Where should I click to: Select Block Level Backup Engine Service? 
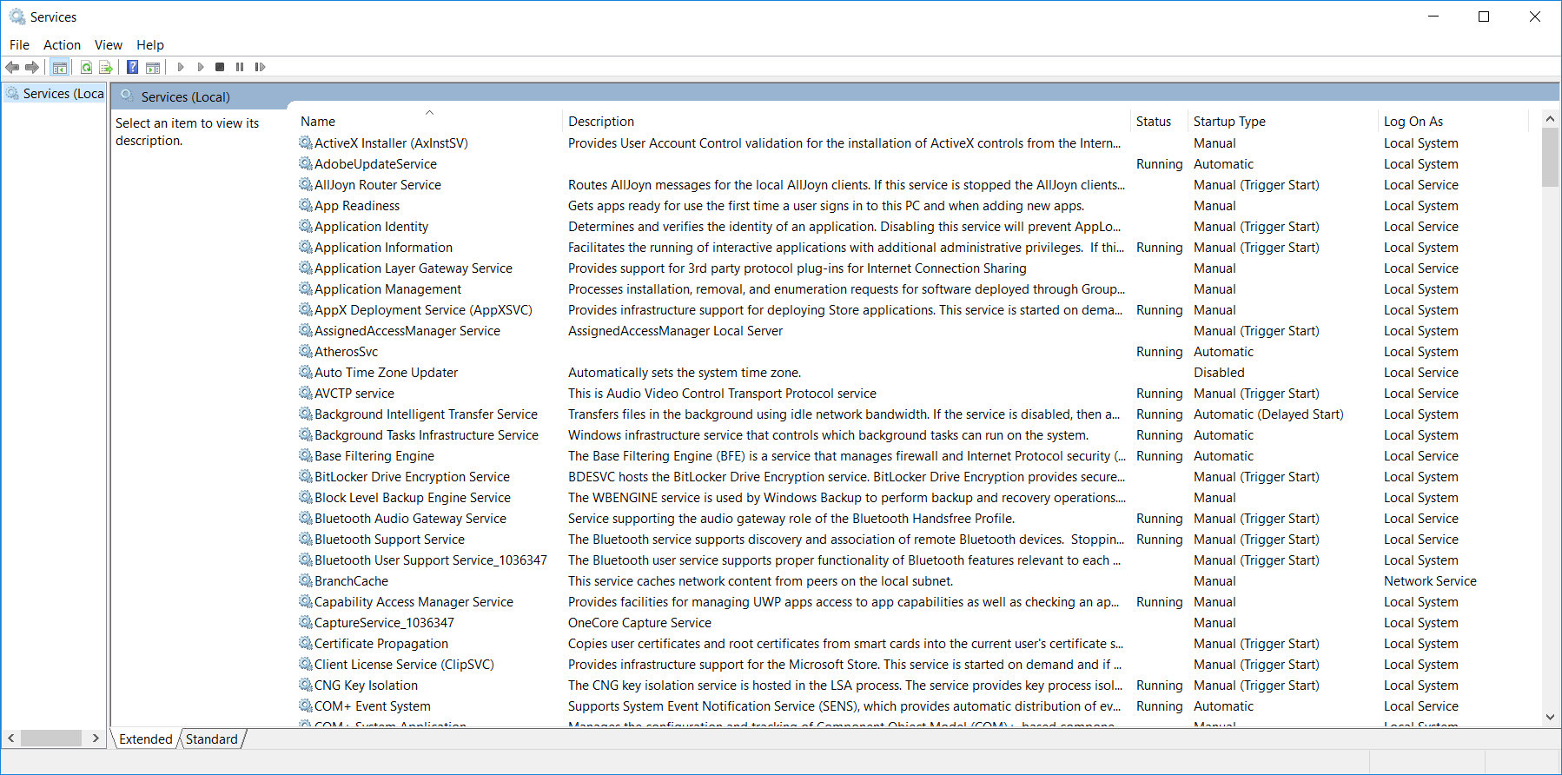coord(413,498)
